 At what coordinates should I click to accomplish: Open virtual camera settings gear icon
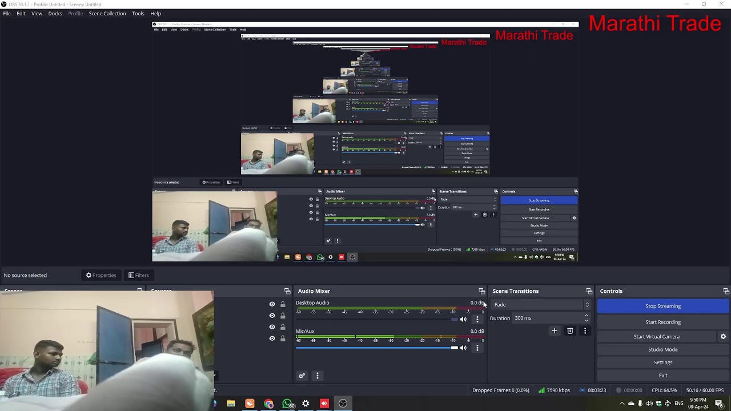pyautogui.click(x=723, y=336)
